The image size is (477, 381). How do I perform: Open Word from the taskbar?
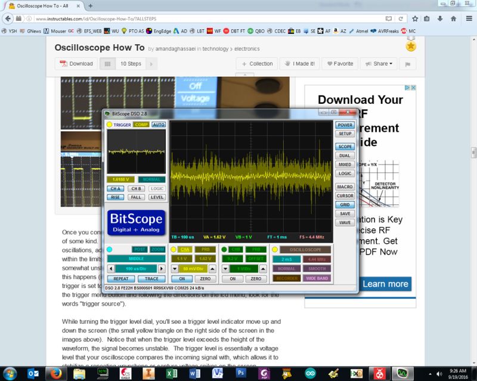click(x=195, y=373)
